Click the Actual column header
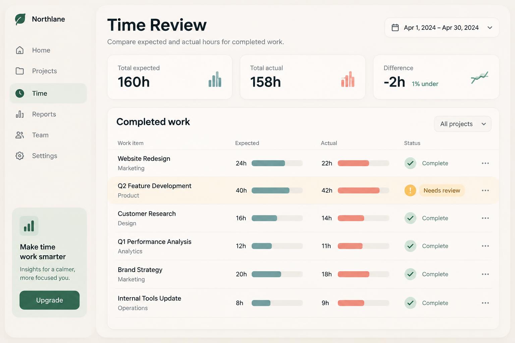Screen dimensions: 515x343 [329, 143]
